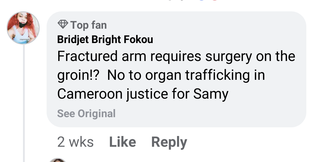This screenshot has height=162, width=312.
Task: Click the word Original in See Original
Action: 96,114
